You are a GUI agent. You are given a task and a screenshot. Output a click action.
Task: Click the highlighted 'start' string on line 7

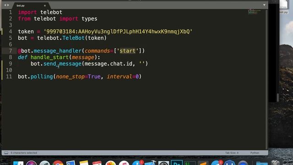127,51
